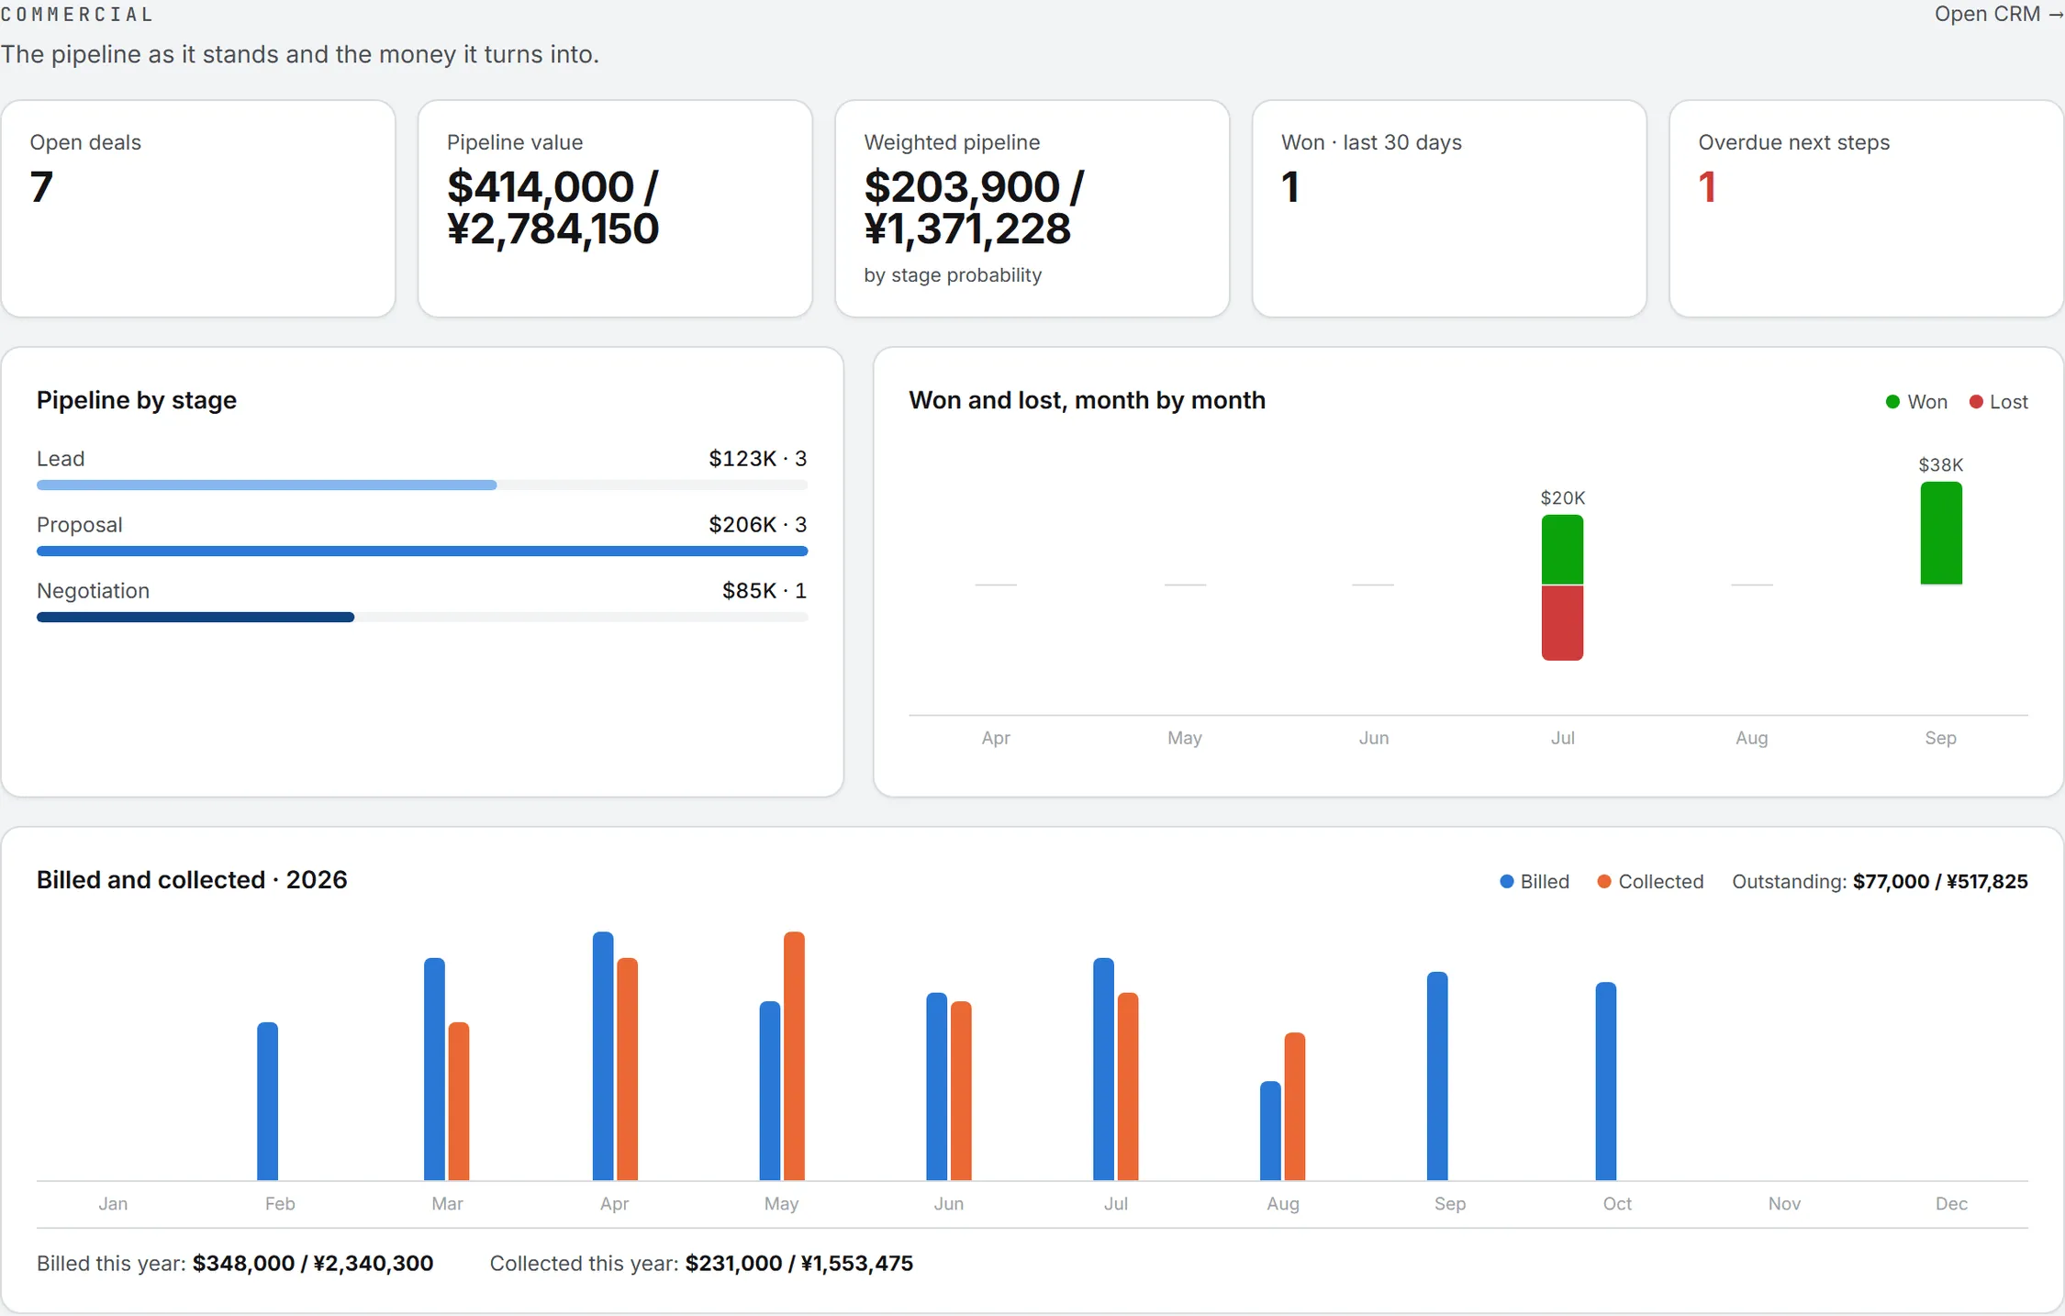Click the Won last 30 days card
This screenshot has height=1316, width=2065.
(1449, 208)
